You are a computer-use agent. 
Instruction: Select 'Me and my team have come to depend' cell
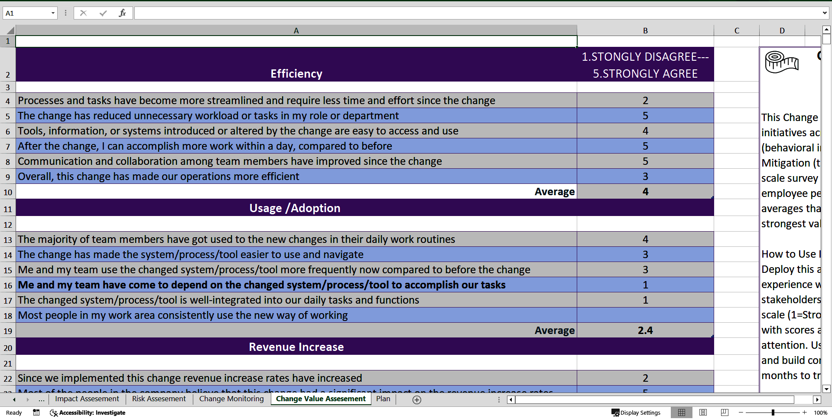[296, 285]
